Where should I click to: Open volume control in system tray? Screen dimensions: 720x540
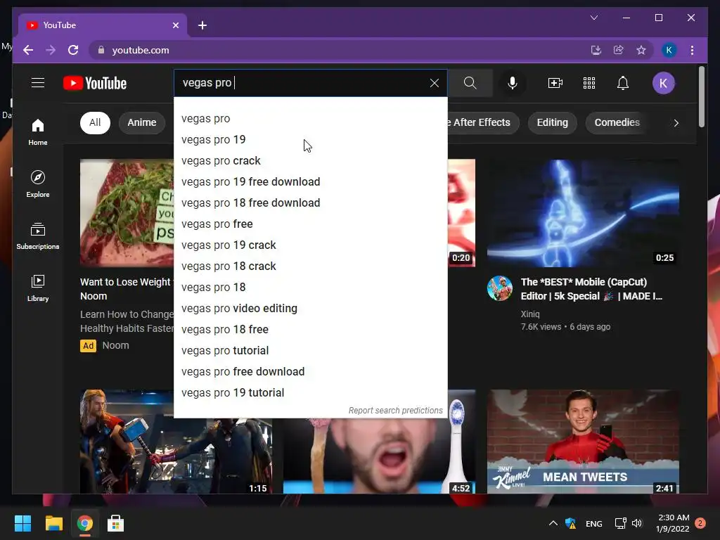click(637, 523)
